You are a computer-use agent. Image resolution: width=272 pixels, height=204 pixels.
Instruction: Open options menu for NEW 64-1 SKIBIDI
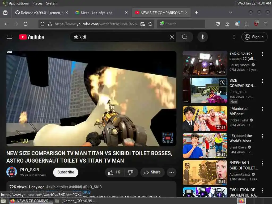(262, 163)
